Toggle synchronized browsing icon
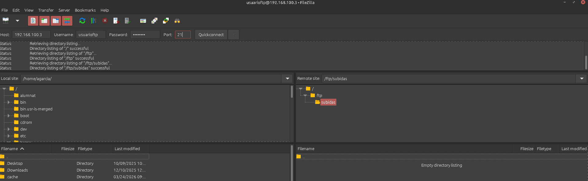This screenshot has height=181, width=588. coord(166,21)
